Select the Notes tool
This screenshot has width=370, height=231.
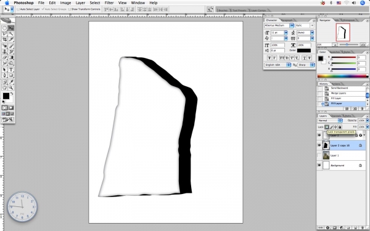tap(4, 82)
